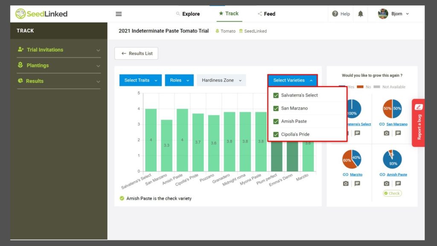Click Report a bug button
Image resolution: width=437 pixels, height=246 pixels.
(x=418, y=123)
